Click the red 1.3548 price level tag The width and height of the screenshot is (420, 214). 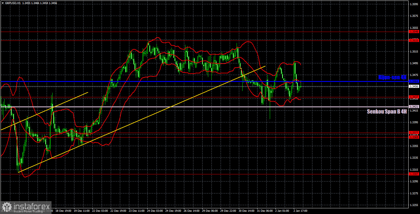click(x=414, y=31)
